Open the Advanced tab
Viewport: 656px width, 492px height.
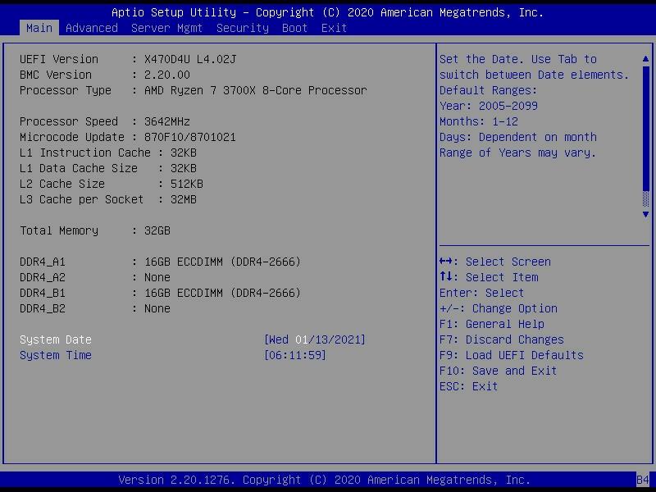click(92, 28)
